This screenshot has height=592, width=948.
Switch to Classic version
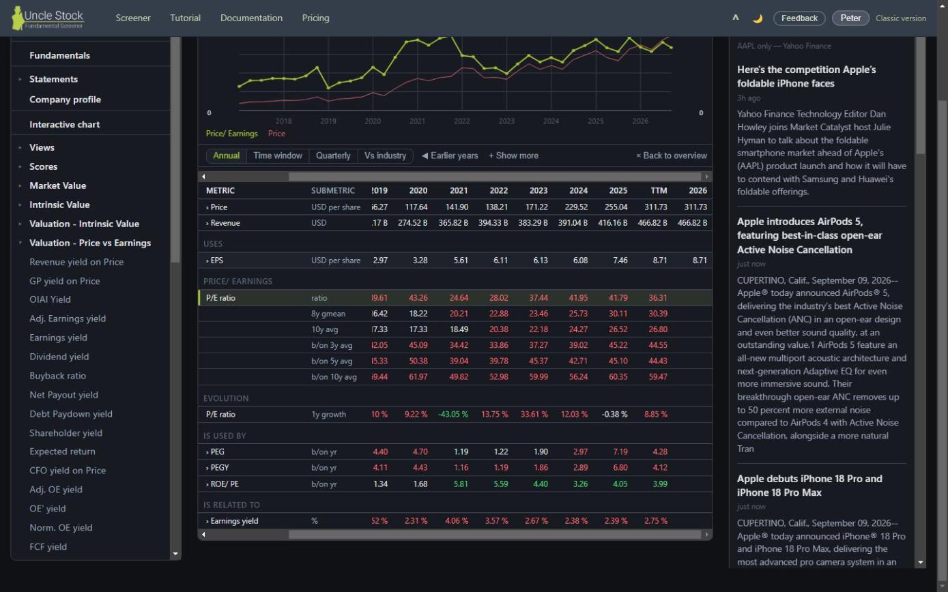click(x=901, y=18)
